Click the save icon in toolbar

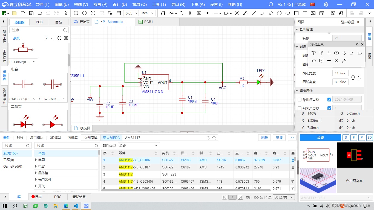23,13
